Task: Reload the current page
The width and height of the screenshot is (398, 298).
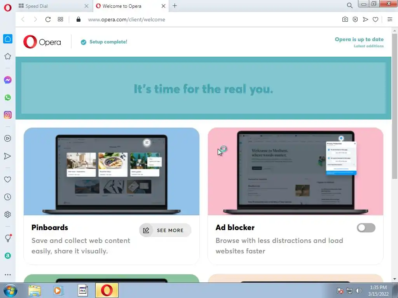Action: (x=48, y=19)
